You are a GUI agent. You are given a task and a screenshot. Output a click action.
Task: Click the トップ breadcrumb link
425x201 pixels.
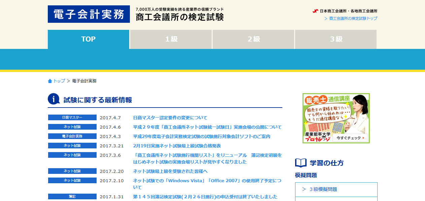(x=59, y=81)
